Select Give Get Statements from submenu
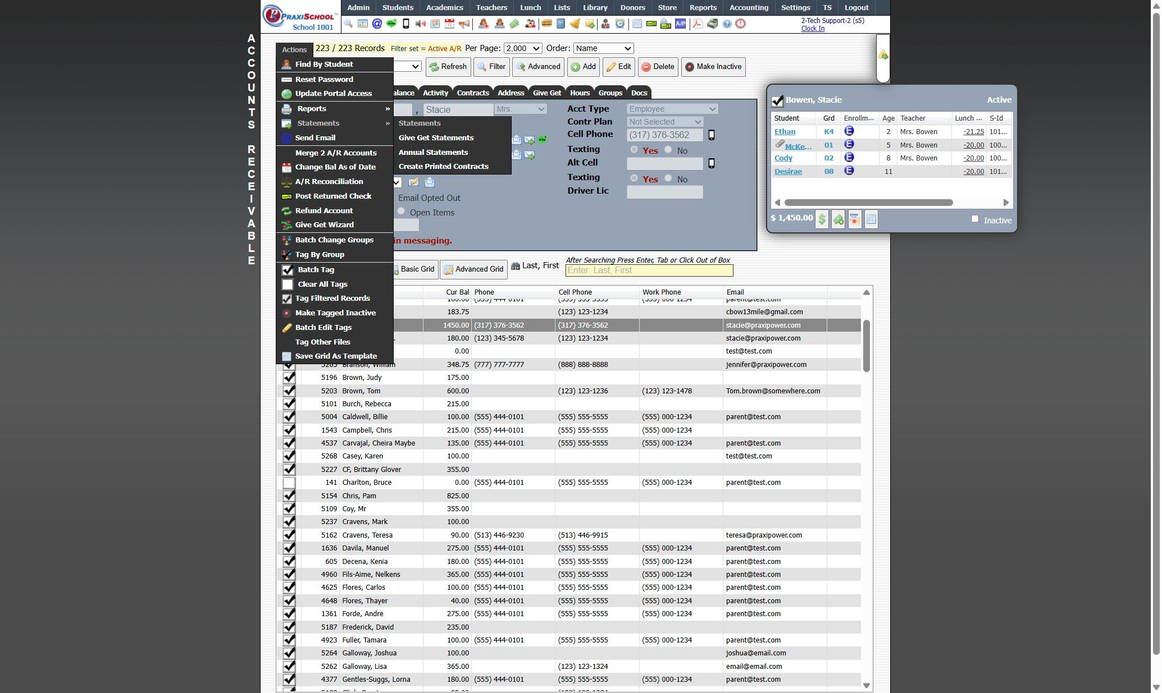Screen dimensions: 1162x693 [x=436, y=137]
